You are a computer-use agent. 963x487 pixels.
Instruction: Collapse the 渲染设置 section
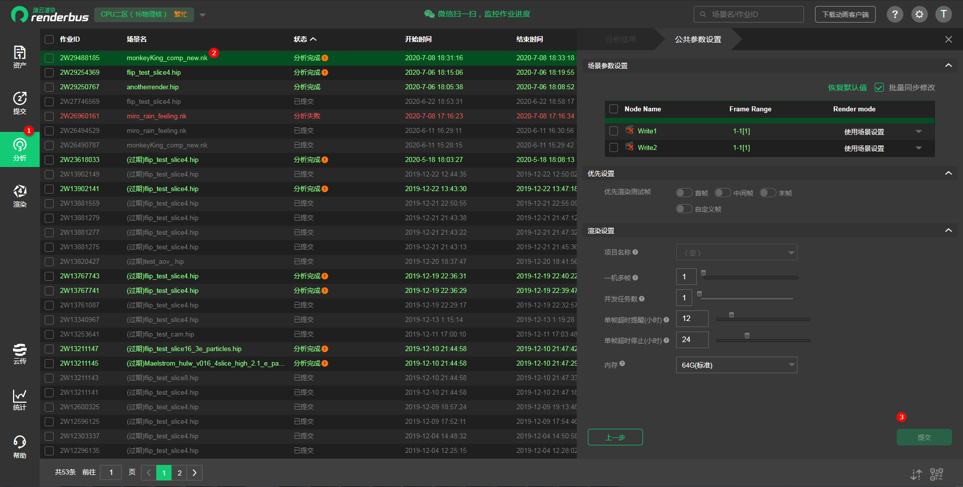[x=948, y=230]
